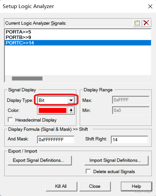This screenshot has width=156, height=196.
Task: Select the PORTA>>5 signal
Action: (78, 32)
